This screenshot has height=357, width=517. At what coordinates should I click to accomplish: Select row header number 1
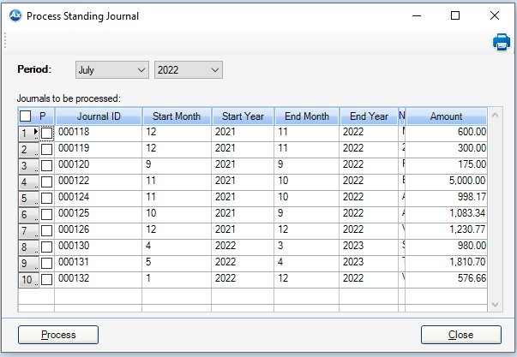pos(28,134)
